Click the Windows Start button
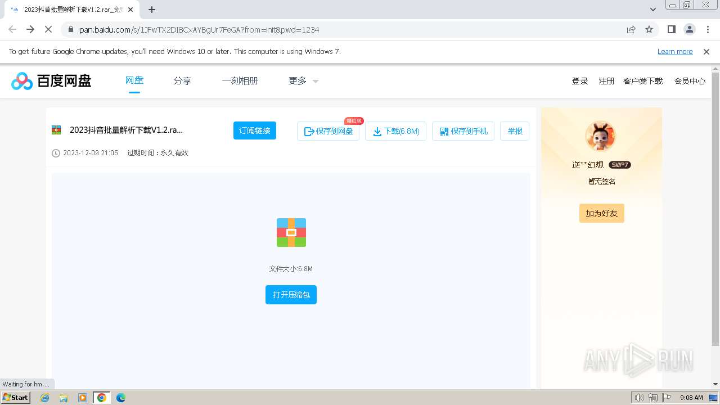The width and height of the screenshot is (720, 405). pos(16,398)
